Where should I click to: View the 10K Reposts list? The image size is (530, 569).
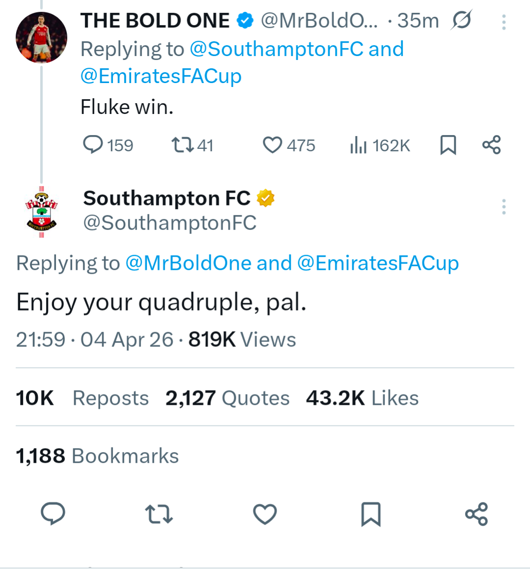pyautogui.click(x=82, y=398)
